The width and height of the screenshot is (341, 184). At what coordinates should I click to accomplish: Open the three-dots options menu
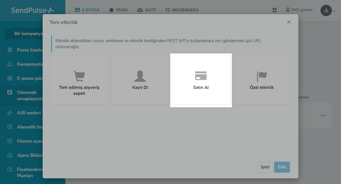323,115
